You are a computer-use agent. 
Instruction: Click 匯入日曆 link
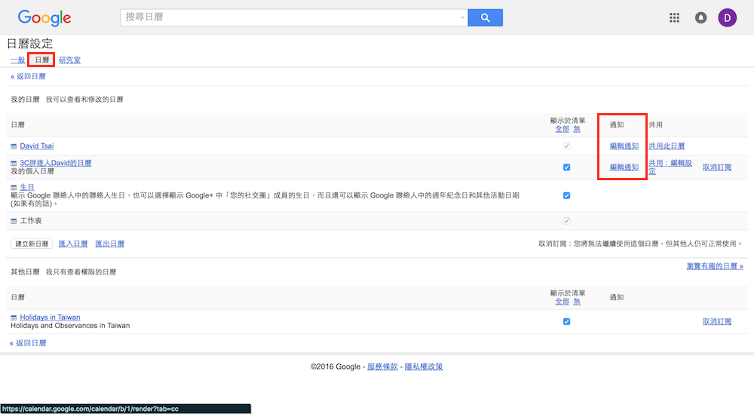click(x=73, y=244)
